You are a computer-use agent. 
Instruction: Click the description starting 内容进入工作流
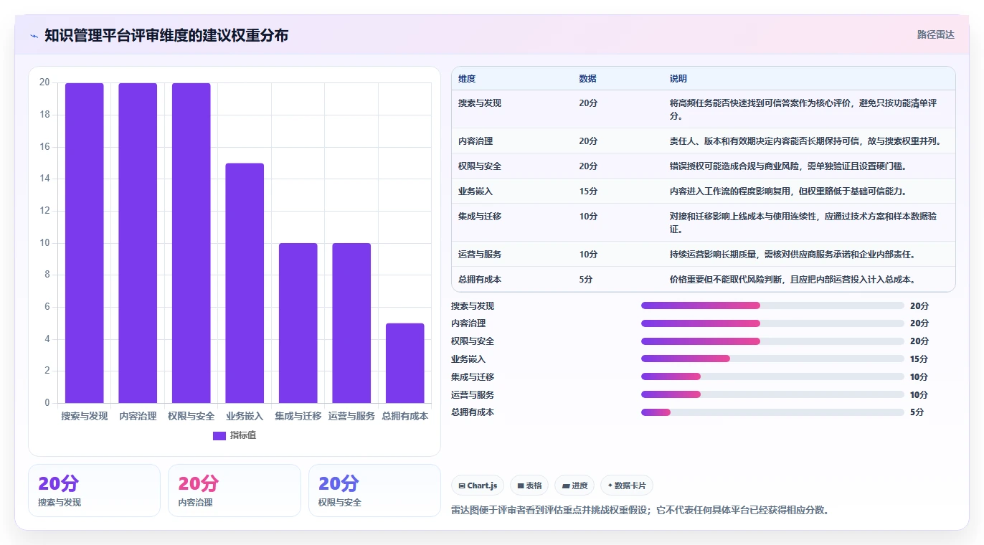[x=787, y=191]
